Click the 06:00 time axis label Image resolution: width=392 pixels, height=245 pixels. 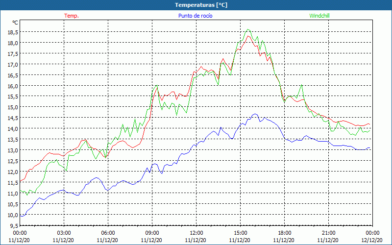pos(108,233)
